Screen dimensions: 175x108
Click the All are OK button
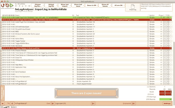[119, 5]
